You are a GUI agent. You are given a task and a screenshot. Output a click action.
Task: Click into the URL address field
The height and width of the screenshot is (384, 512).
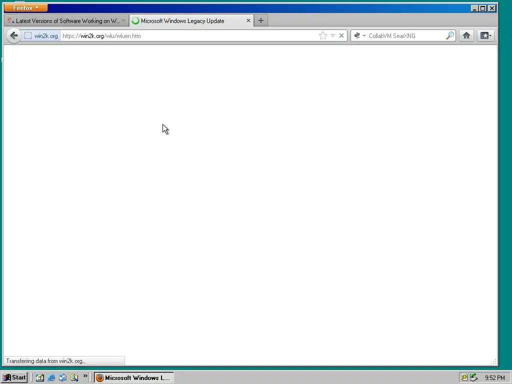(188, 36)
